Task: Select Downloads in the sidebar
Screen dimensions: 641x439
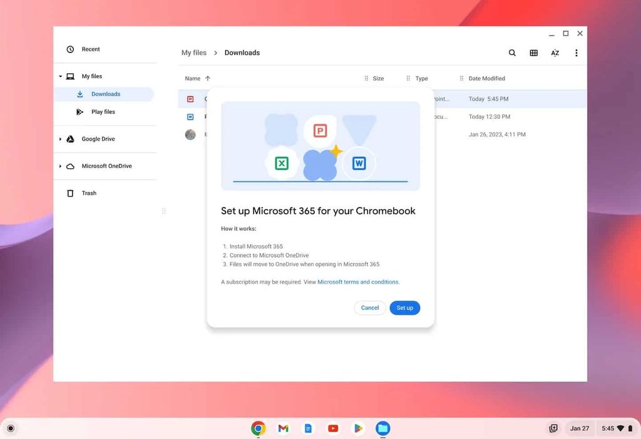Action: [99, 94]
